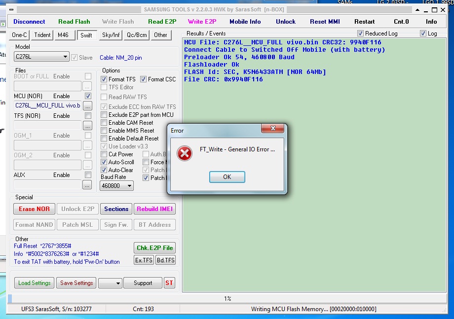The height and width of the screenshot is (319, 454).
Task: Toggle the MCU (NOR) Enable checkbox
Action: [x=88, y=96]
